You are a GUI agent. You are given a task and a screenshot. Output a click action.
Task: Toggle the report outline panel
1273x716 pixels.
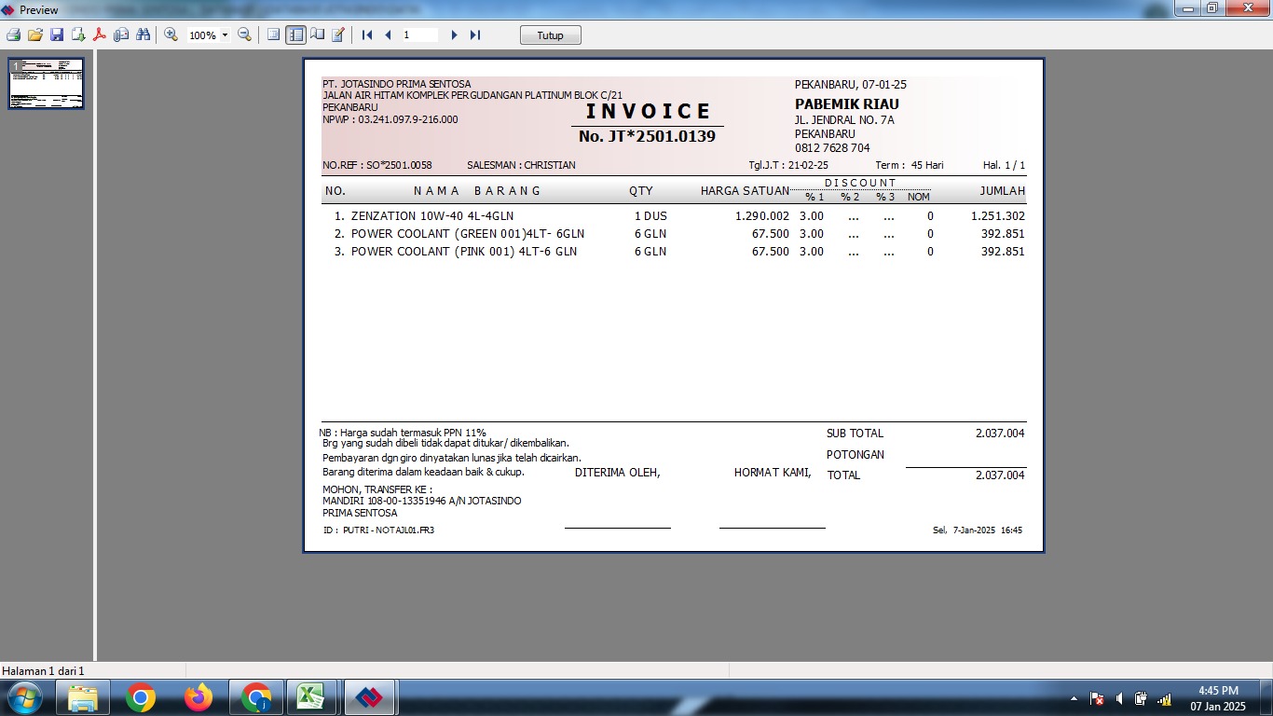point(273,34)
